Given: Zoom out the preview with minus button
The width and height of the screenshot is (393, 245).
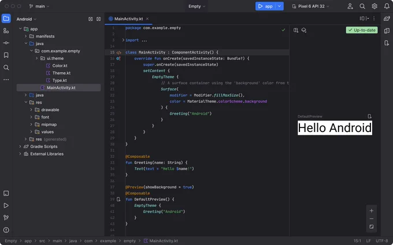Looking at the screenshot, I should click(x=372, y=218).
